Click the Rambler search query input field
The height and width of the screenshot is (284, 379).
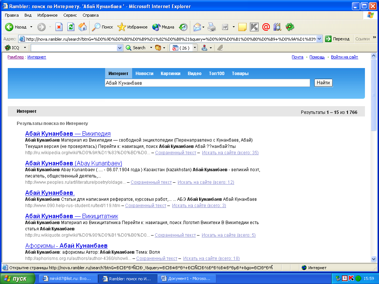point(207,83)
